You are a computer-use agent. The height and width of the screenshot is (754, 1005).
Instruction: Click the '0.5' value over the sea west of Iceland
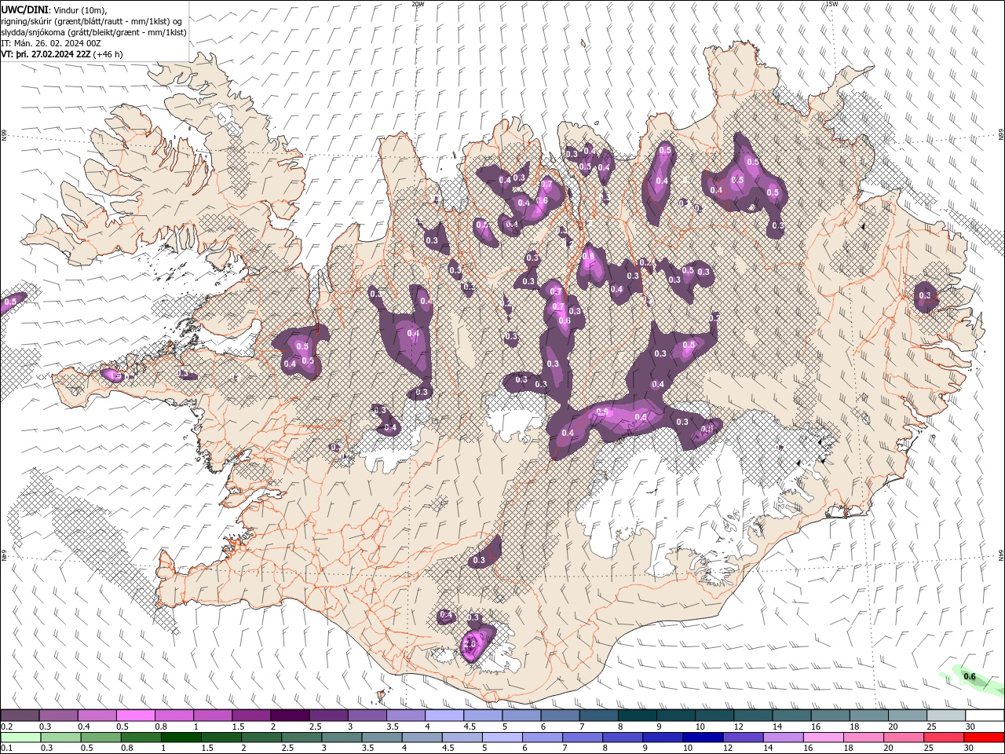[x=10, y=302]
